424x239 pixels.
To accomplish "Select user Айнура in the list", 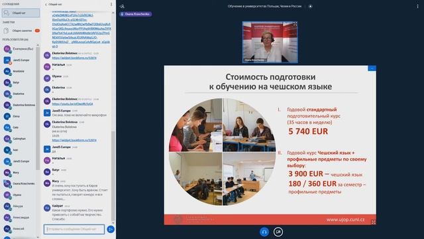I will pyautogui.click(x=19, y=206).
